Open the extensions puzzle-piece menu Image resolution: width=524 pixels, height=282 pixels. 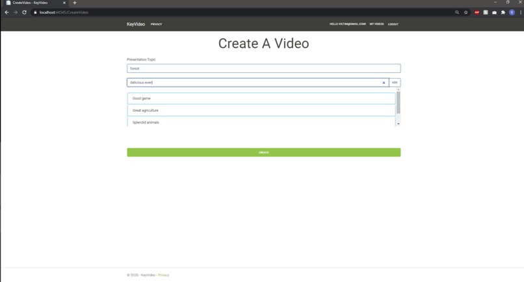(x=503, y=12)
